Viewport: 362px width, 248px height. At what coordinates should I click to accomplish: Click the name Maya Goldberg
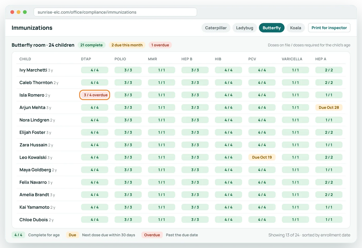35,170
